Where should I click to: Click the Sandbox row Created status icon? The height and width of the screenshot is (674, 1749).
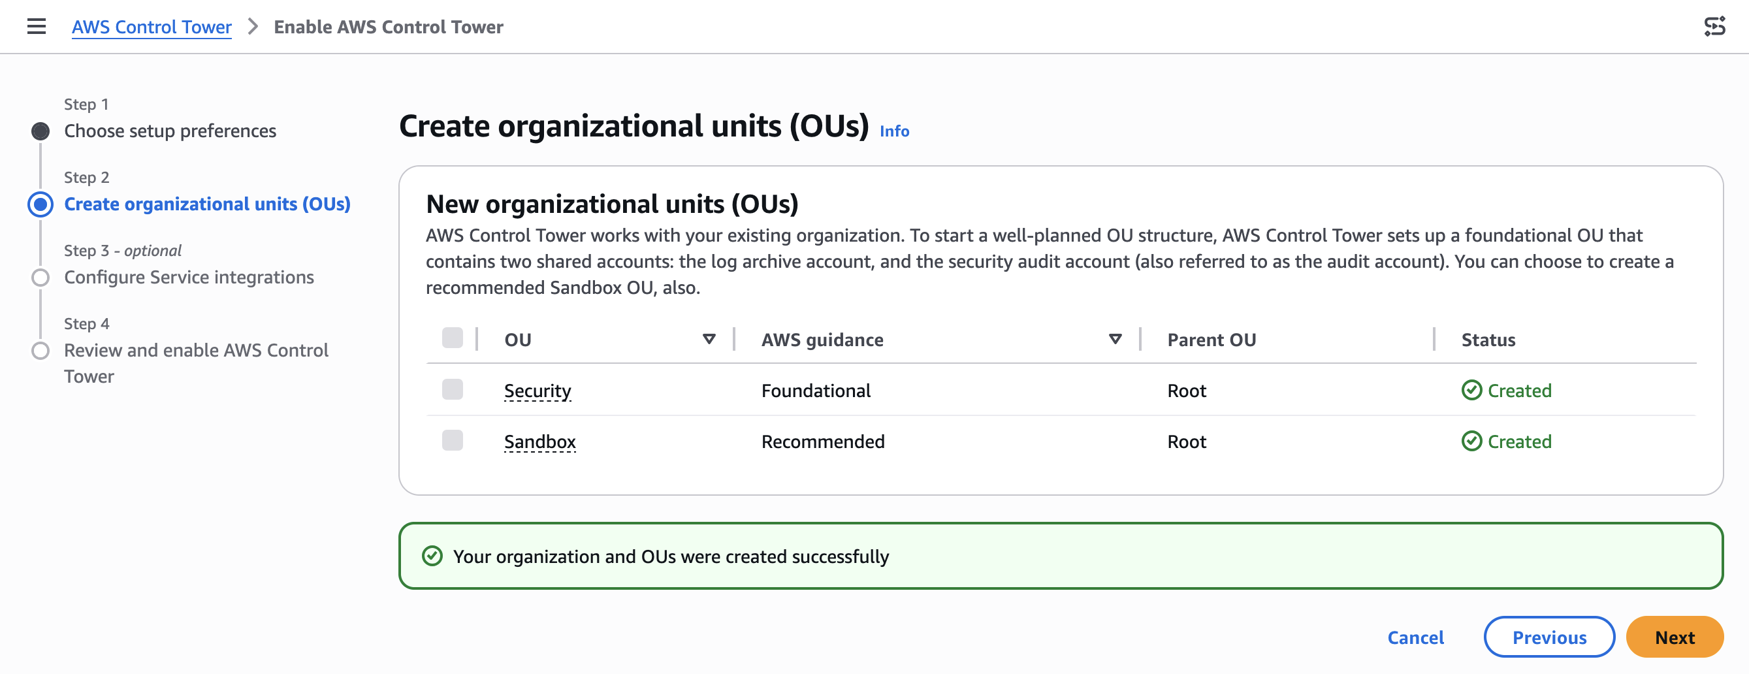coord(1471,441)
